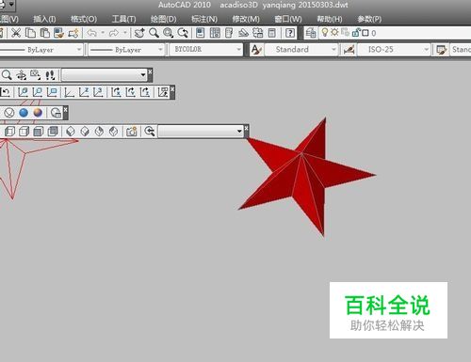
Task: Select the UCS Origin icon
Action: point(69,92)
